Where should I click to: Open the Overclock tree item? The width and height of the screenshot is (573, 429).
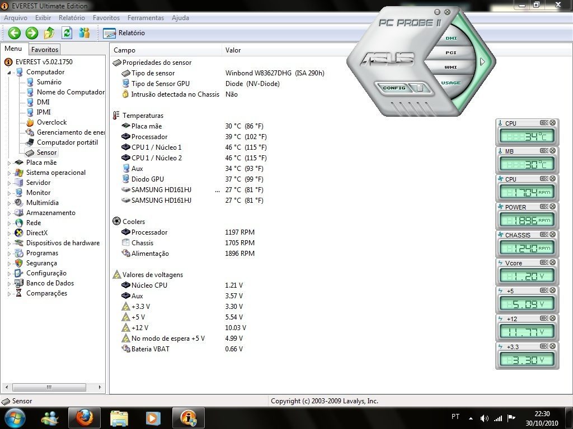[51, 122]
